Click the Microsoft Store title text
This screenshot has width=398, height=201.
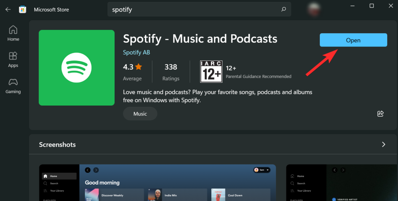[x=51, y=10]
